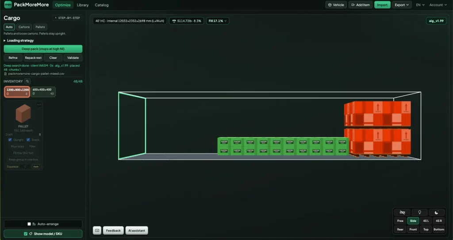Click the Deep pack button
This screenshot has height=240, width=453.
[43, 49]
